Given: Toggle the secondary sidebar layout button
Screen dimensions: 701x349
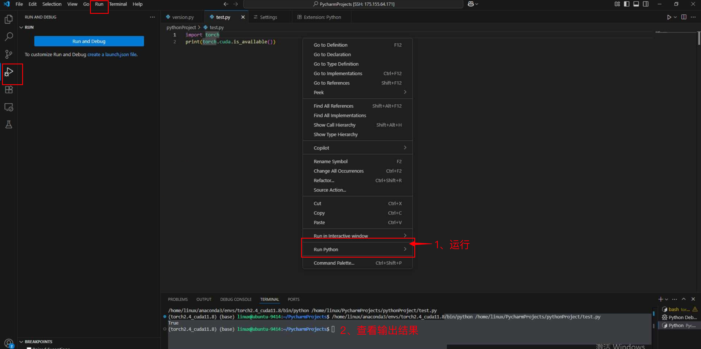Looking at the screenshot, I should 646,4.
